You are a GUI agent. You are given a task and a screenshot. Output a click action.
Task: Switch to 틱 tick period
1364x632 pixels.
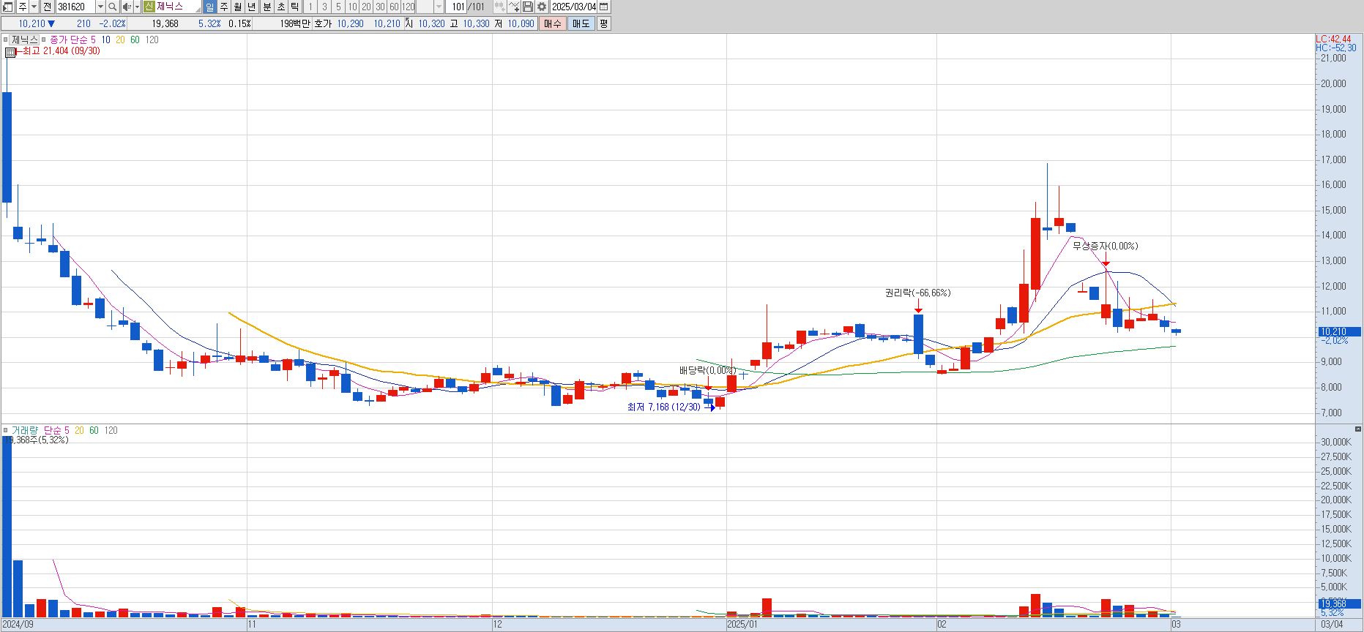click(294, 7)
